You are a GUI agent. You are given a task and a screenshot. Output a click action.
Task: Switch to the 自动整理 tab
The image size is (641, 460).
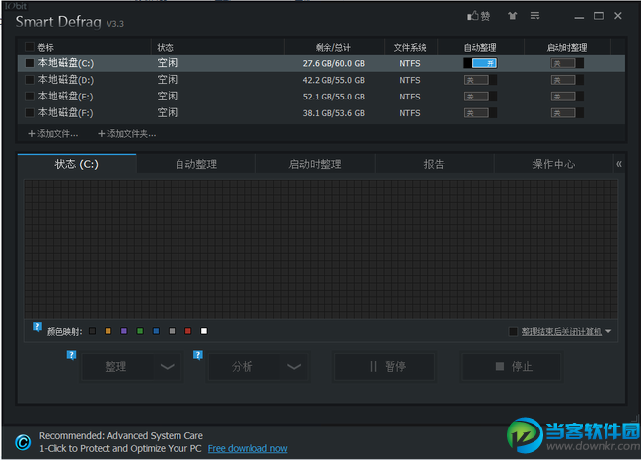[x=196, y=164]
